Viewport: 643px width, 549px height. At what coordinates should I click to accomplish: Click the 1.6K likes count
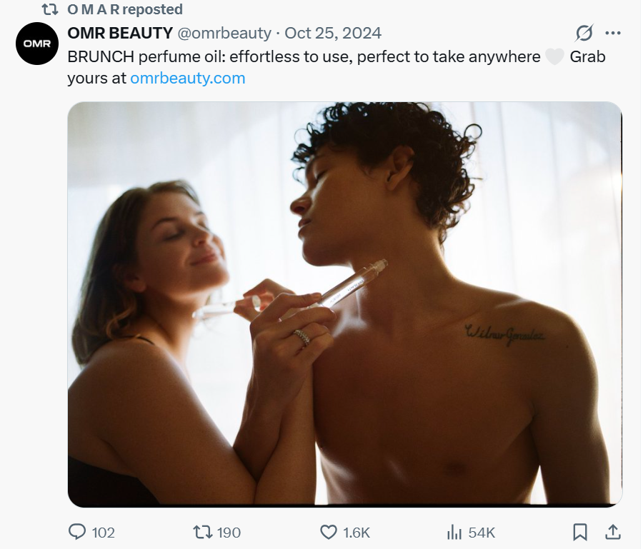point(356,532)
